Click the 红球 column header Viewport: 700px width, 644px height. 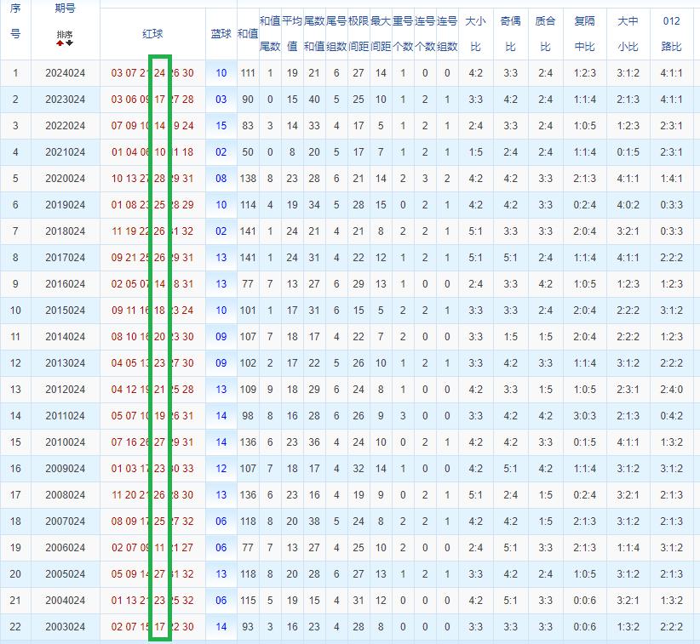(152, 32)
